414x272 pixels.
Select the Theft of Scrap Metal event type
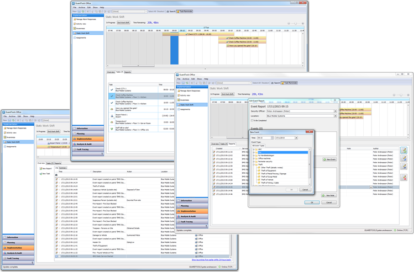click(269, 177)
